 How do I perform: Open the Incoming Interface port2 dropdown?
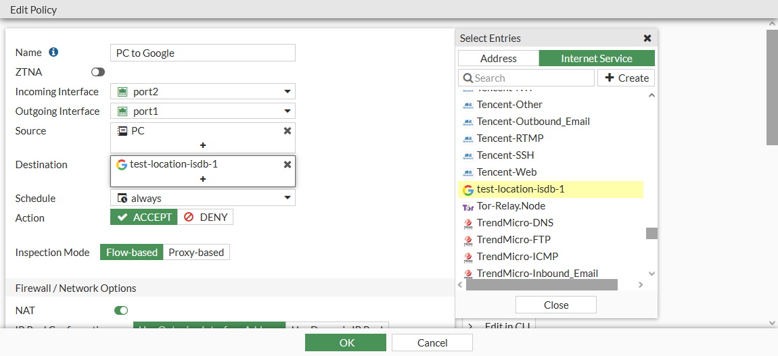click(x=203, y=92)
